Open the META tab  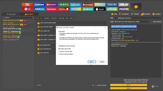pos(72,18)
